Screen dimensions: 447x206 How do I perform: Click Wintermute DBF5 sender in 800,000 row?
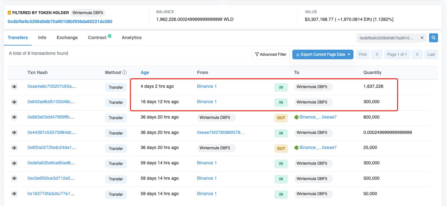[x=216, y=118]
